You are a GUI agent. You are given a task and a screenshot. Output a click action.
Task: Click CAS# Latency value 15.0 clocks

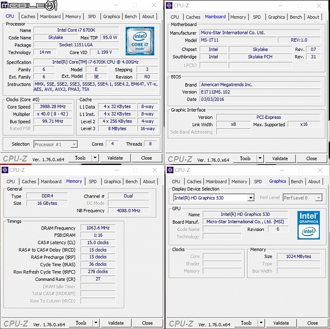[x=98, y=242]
